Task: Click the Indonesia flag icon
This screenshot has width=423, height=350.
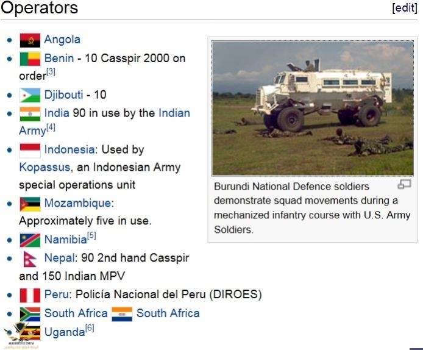Action: point(30,150)
